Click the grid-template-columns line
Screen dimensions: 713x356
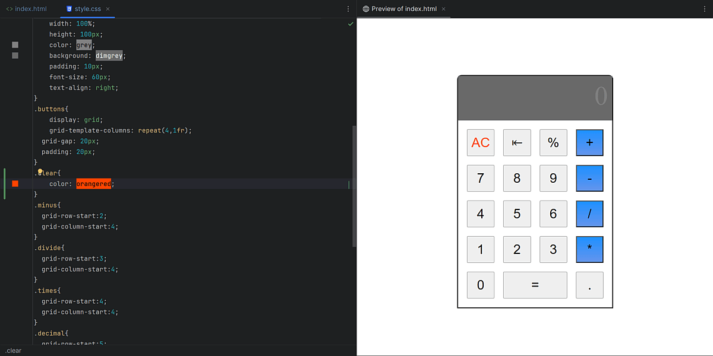tap(121, 131)
